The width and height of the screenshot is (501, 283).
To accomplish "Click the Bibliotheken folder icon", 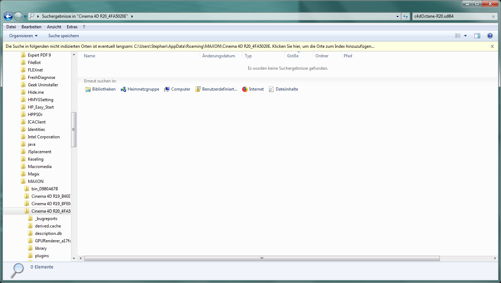I will [88, 89].
